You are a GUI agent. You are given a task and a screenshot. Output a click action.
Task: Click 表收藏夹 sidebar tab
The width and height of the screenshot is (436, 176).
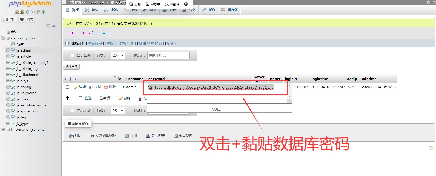coord(26,19)
